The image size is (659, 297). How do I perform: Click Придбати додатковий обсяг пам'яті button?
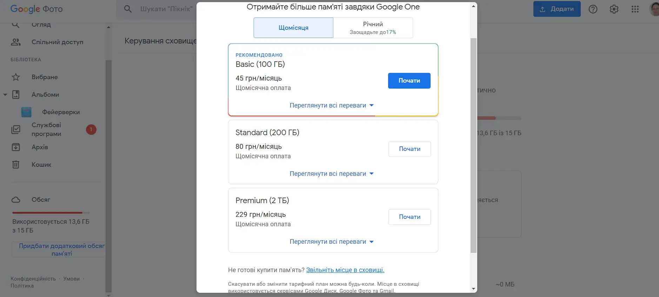(x=59, y=249)
